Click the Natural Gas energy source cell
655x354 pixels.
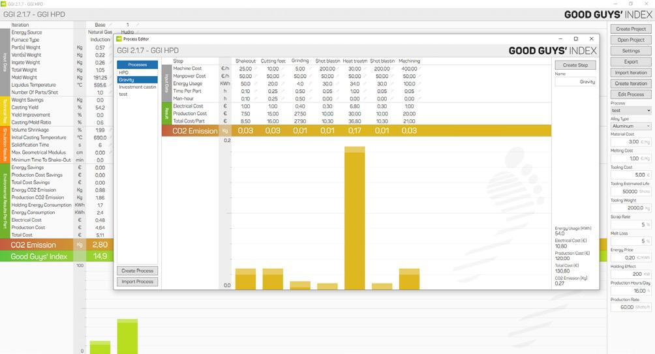(100, 32)
